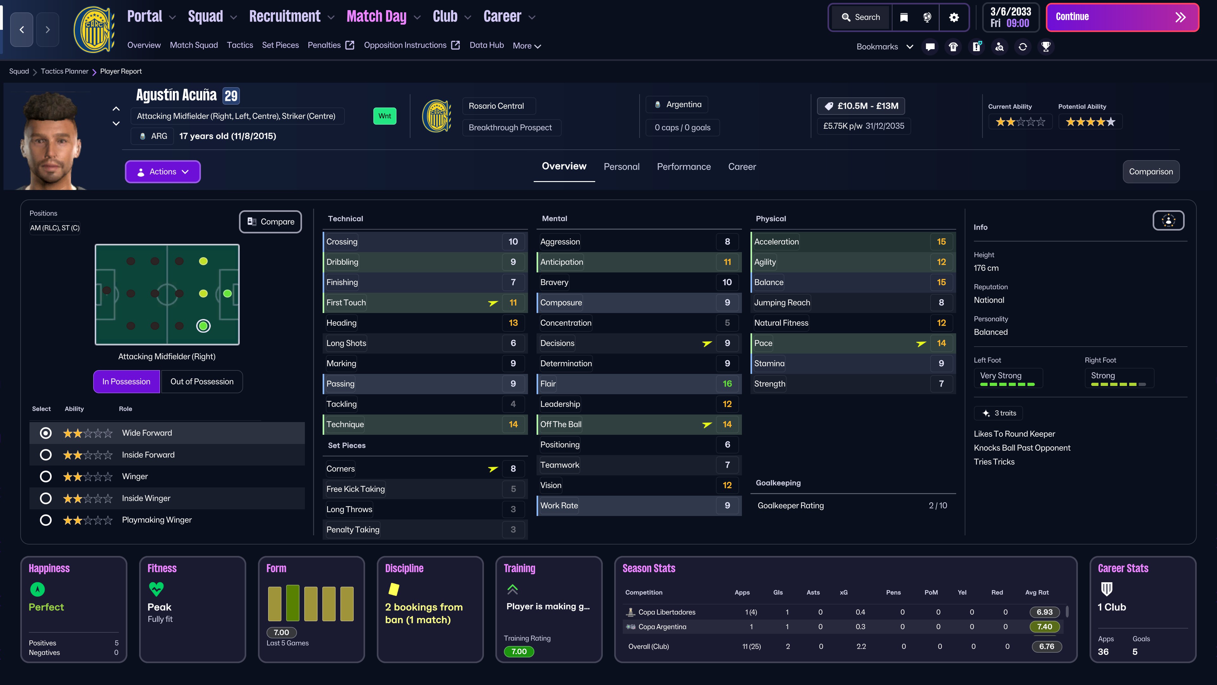Click the speech bubble messages icon
This screenshot has width=1217, height=685.
930,46
